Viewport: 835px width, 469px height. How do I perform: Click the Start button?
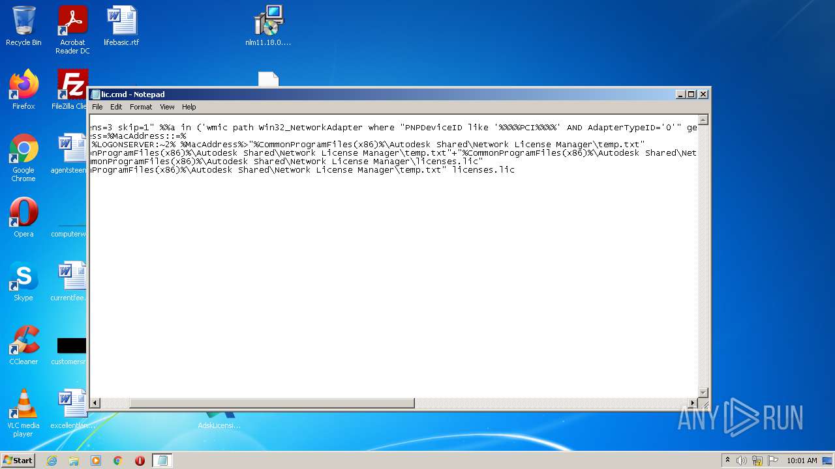[18, 461]
